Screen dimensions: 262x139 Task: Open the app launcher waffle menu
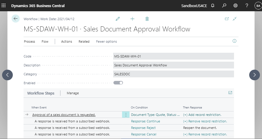pos(4,6)
